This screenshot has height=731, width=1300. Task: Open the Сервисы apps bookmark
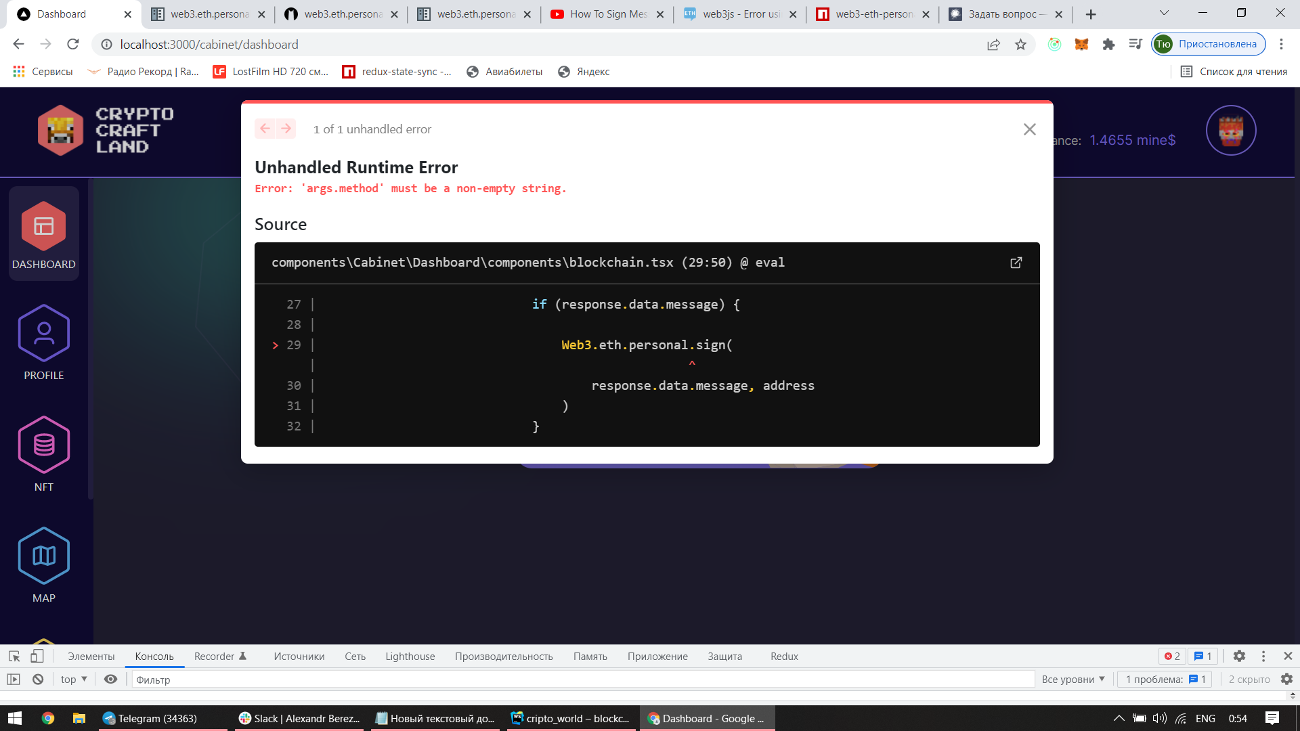43,72
